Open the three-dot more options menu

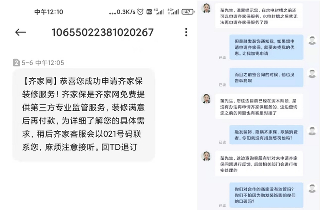coord(186,32)
